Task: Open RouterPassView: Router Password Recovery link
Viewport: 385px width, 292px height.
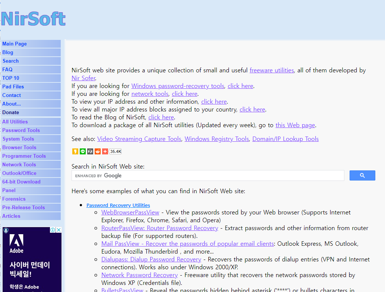Action: tap(160, 228)
